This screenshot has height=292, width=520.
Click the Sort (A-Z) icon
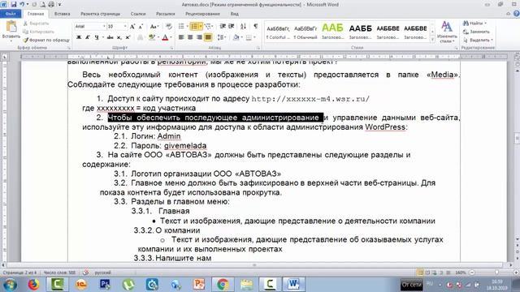(x=244, y=26)
